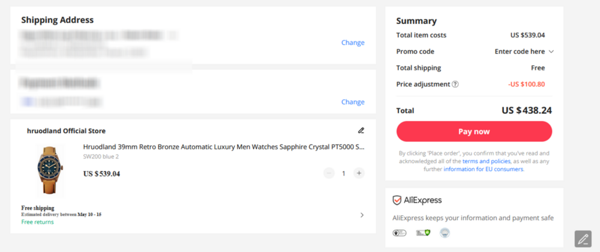
Task: Open the terms and policies link
Action: point(487,161)
